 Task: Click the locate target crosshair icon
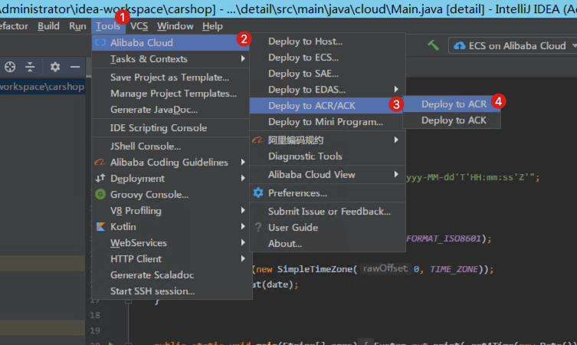[x=10, y=67]
